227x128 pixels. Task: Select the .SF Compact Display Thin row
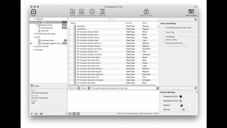112,52
